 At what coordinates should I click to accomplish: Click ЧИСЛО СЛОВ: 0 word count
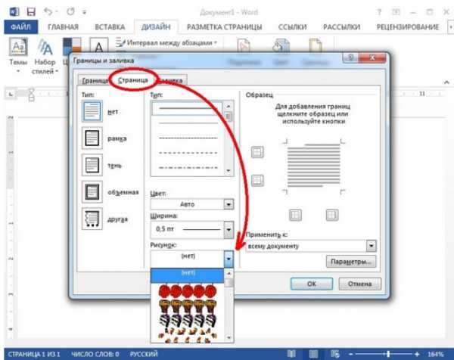[95, 354]
